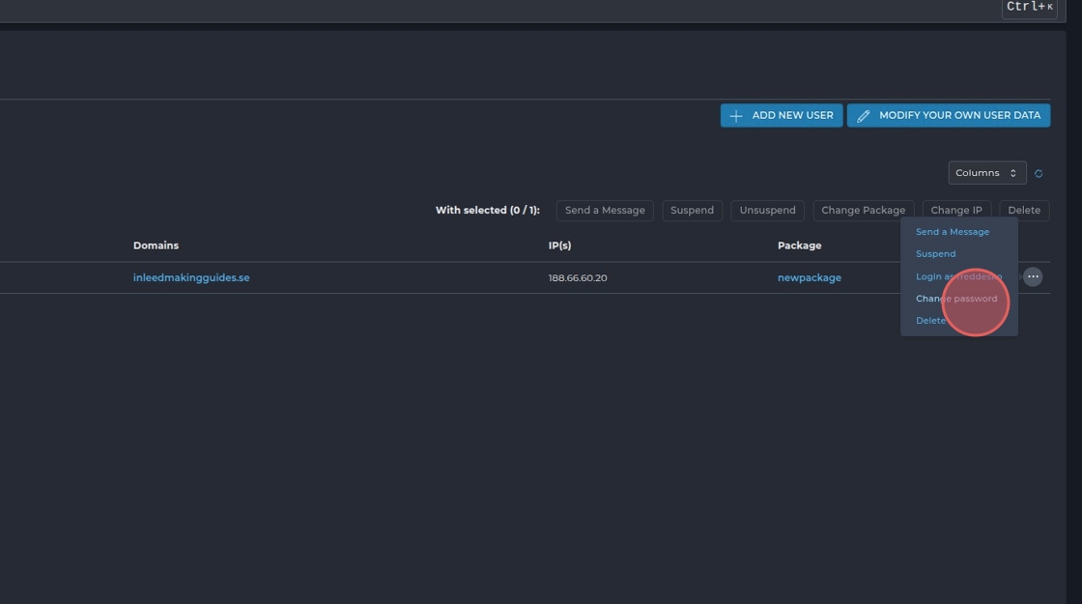Select Delete in the row context menu
The width and height of the screenshot is (1082, 604).
[929, 321]
